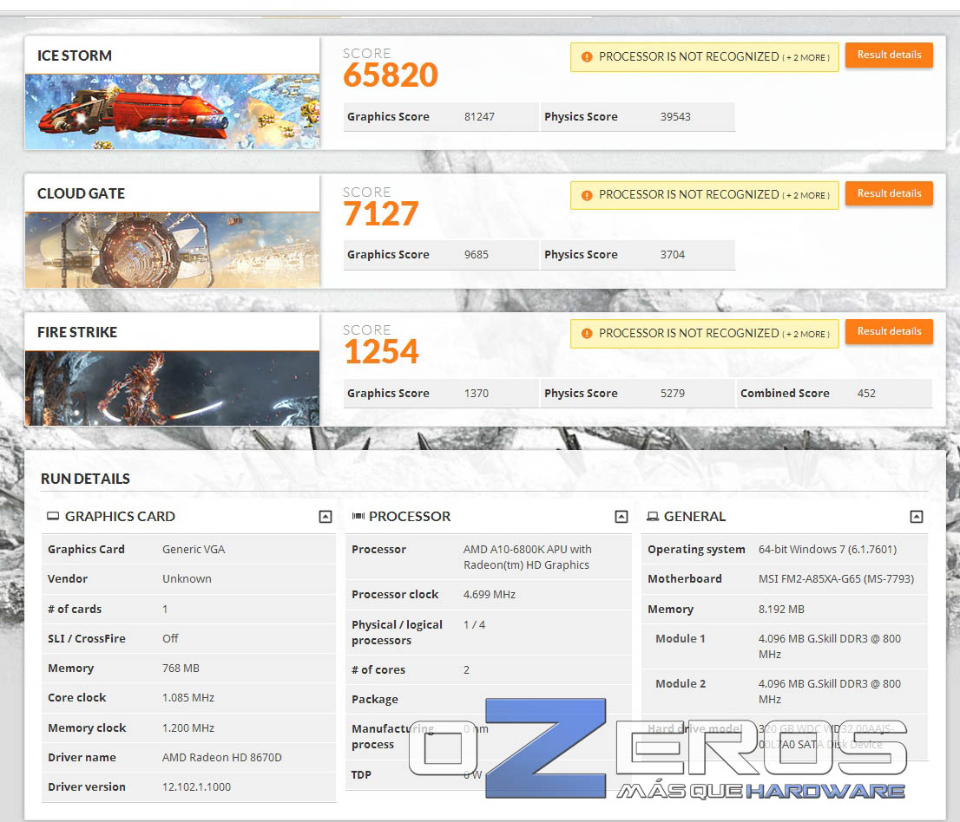
Task: Select driver version 12.102.1.1000
Action: click(196, 787)
